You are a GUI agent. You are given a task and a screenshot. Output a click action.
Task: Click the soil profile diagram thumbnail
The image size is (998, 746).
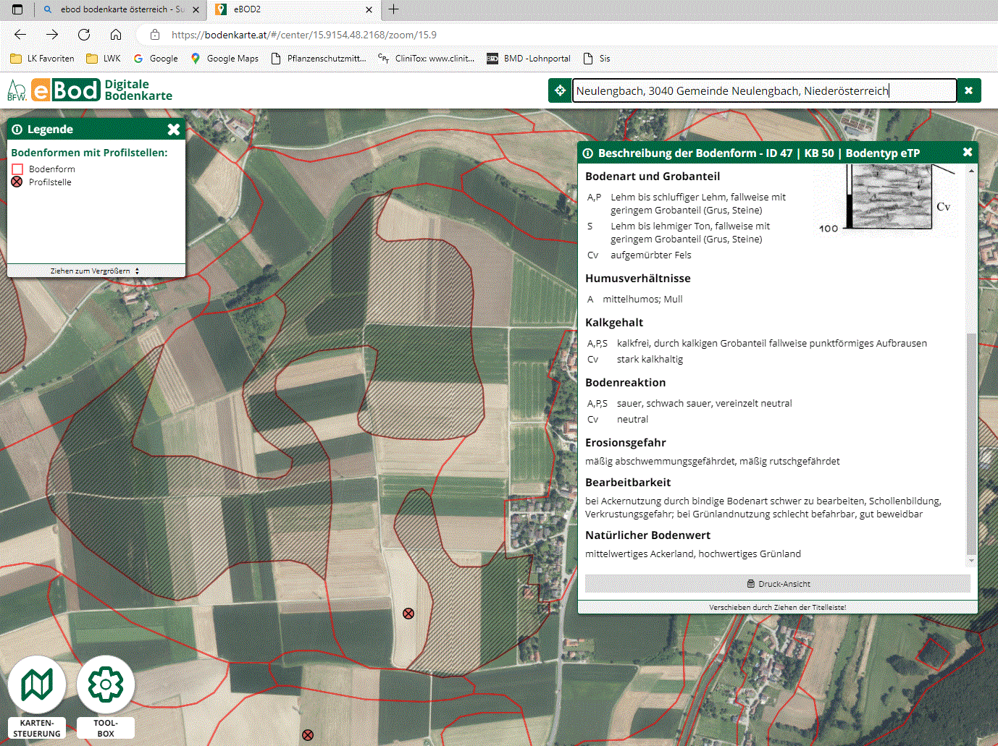point(891,197)
